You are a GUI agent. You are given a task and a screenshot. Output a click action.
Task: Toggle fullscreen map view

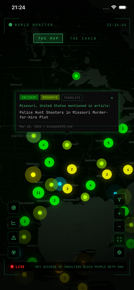click(x=119, y=240)
